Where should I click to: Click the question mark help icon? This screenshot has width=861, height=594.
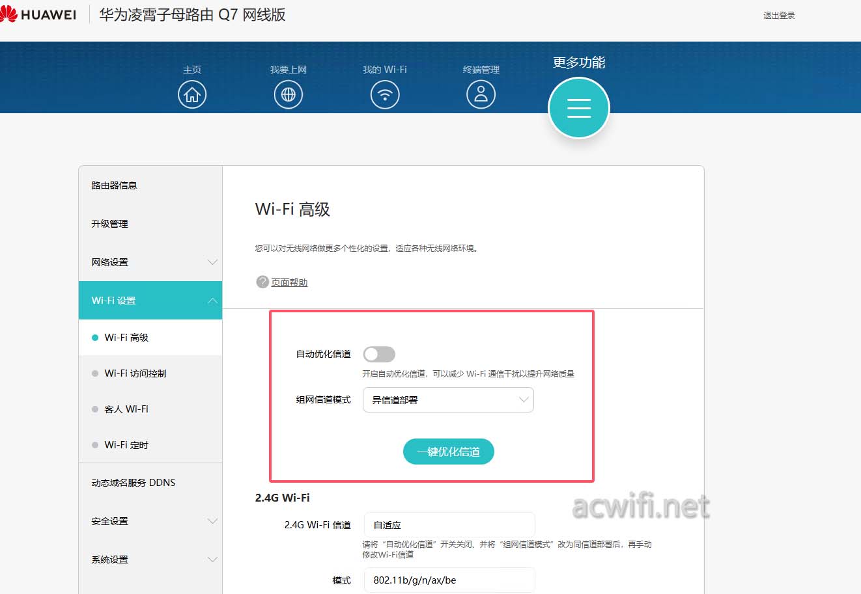click(262, 282)
